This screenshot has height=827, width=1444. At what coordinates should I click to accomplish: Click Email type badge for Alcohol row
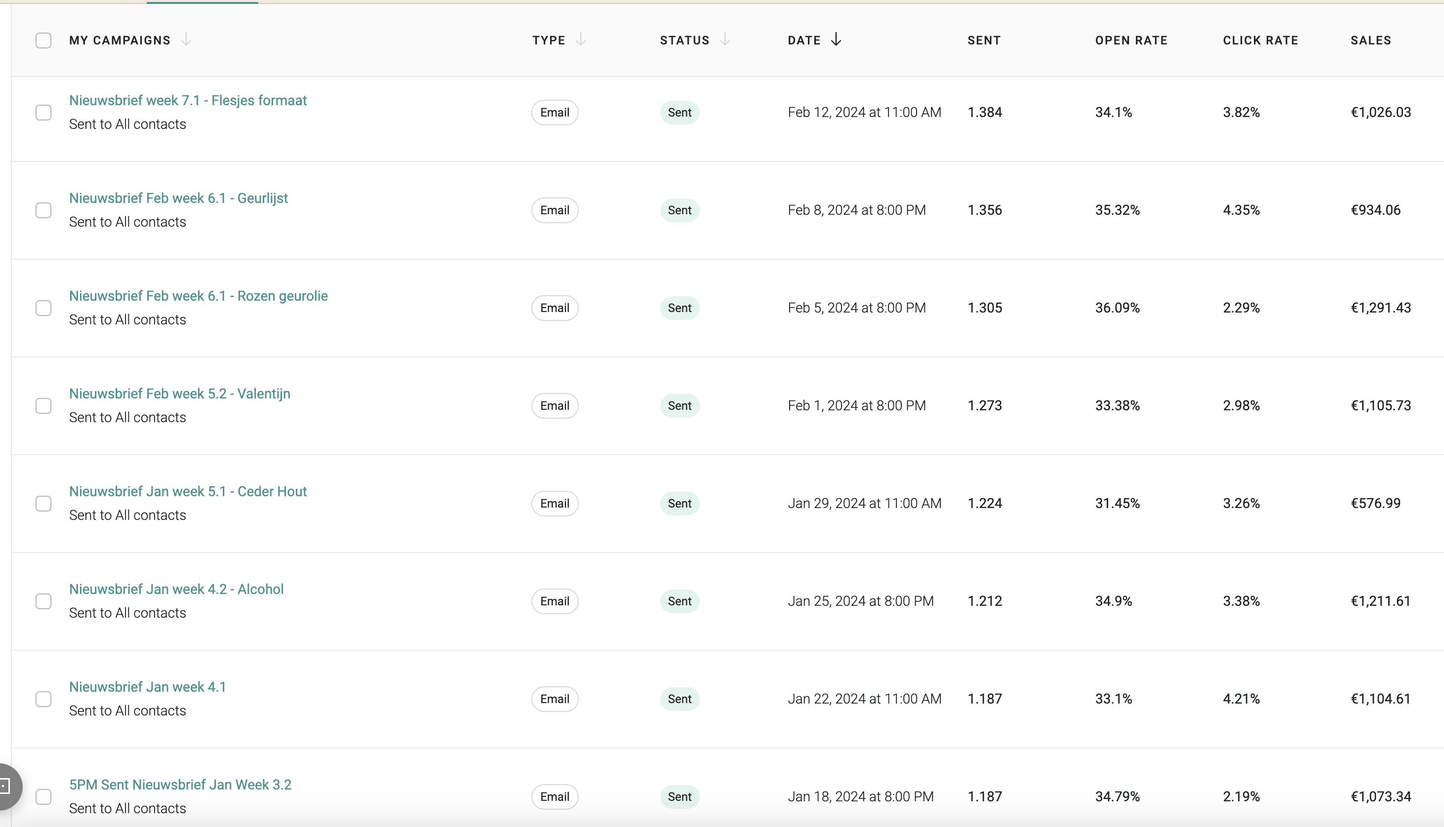(x=555, y=601)
